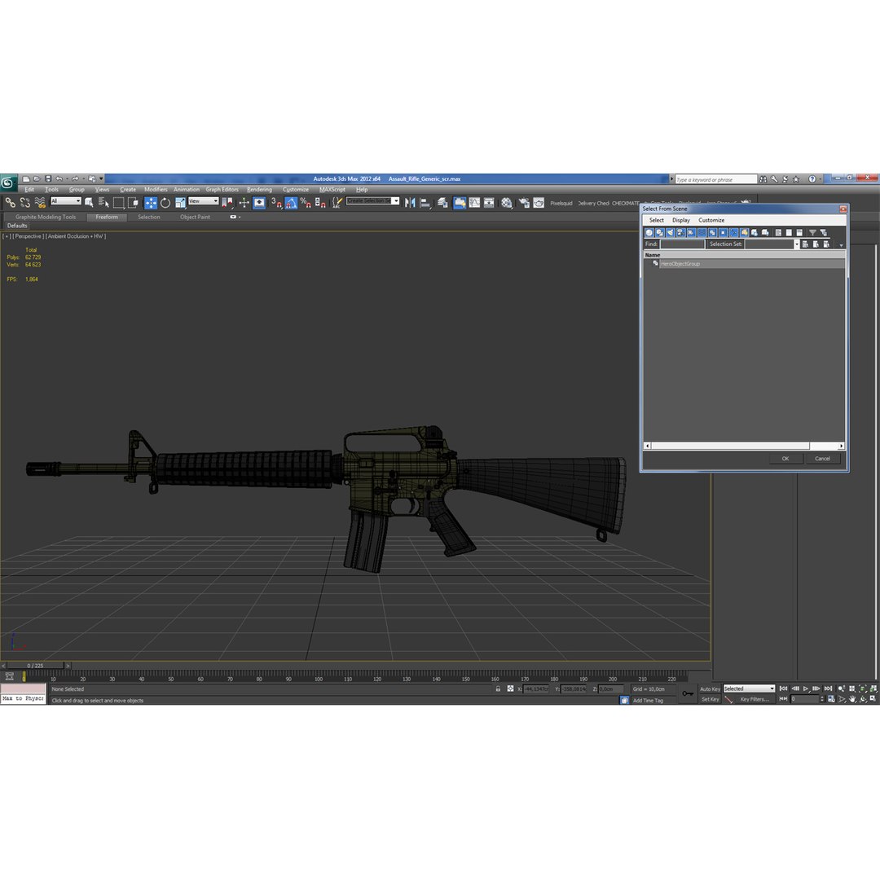Open the MAXScript menu
This screenshot has height=880, width=880.
pos(332,190)
